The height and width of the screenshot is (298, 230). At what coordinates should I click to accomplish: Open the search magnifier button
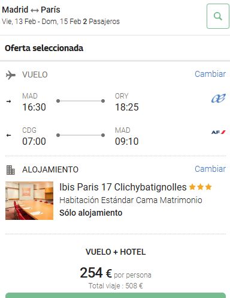click(x=218, y=16)
